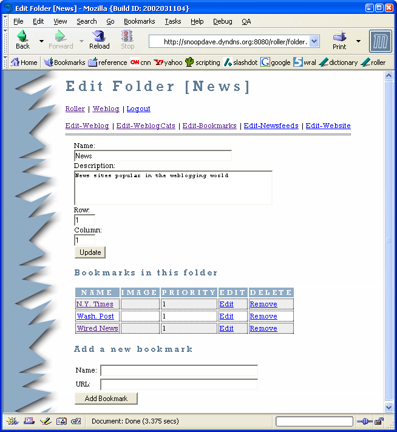
Task: Open the slashdot toolbar bookmark
Action: (x=241, y=62)
